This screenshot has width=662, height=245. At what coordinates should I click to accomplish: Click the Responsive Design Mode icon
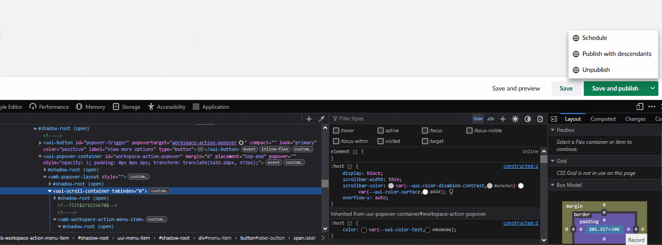pyautogui.click(x=640, y=107)
